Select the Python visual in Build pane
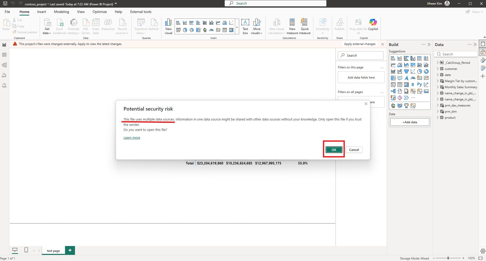This screenshot has height=261, width=486. 419,85
